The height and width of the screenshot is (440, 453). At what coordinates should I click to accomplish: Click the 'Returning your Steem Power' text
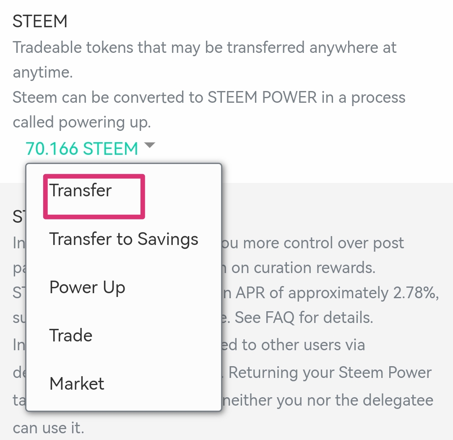tap(330, 372)
